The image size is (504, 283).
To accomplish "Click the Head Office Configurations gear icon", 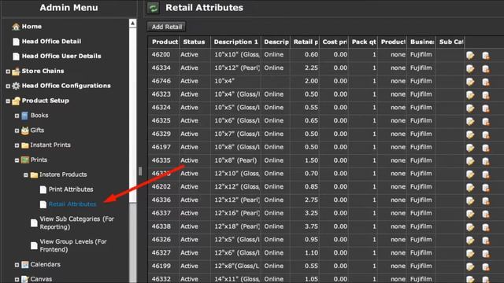I will (x=16, y=86).
